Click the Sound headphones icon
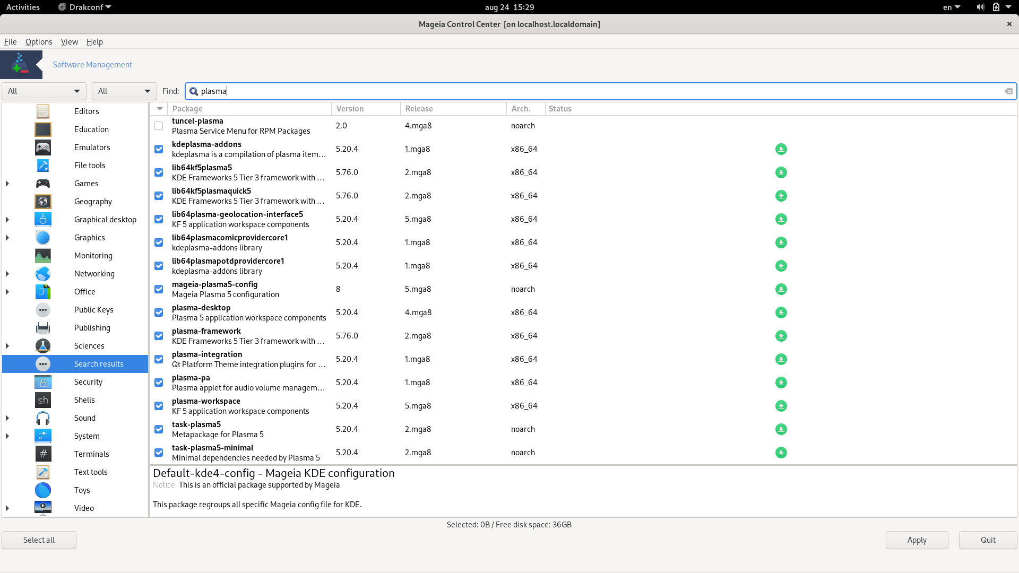 pos(43,418)
